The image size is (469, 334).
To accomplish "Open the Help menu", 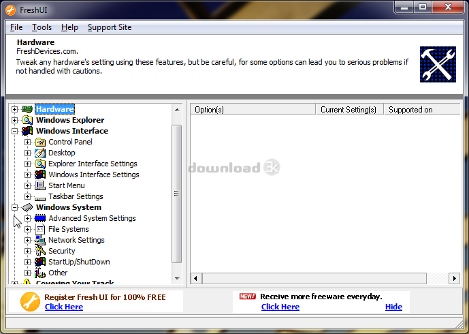I will pyautogui.click(x=69, y=27).
